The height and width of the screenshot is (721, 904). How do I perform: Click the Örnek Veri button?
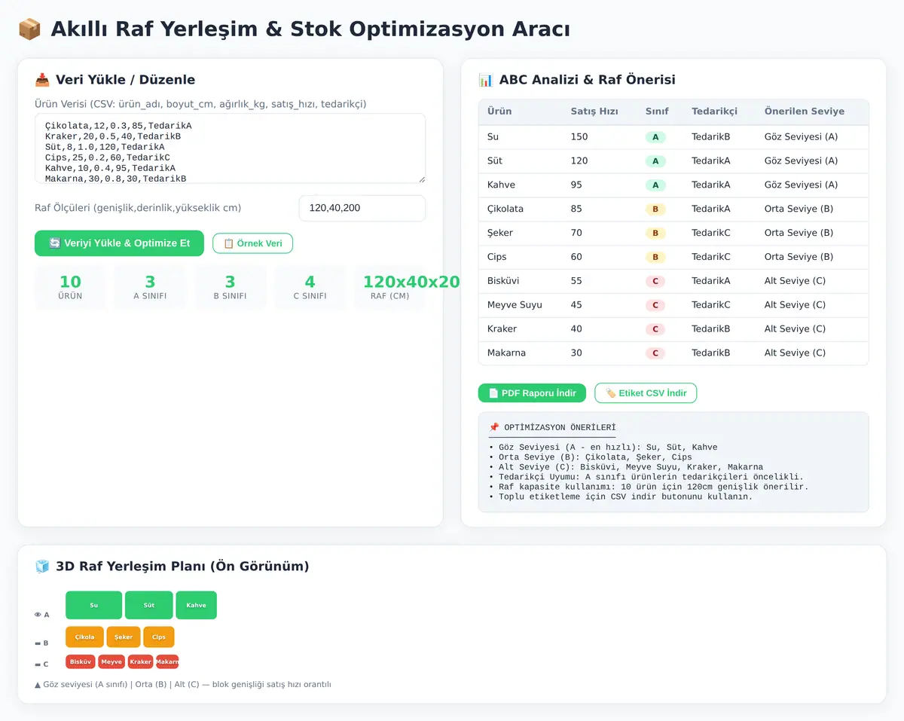pos(252,243)
